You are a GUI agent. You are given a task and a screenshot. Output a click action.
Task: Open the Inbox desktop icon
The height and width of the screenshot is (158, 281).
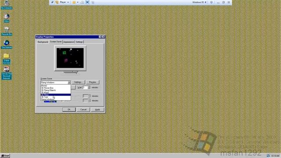(7, 18)
